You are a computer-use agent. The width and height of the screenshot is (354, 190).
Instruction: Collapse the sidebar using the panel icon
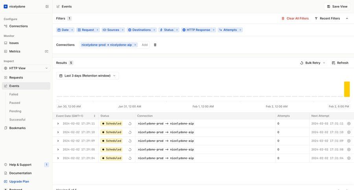[x=47, y=7]
